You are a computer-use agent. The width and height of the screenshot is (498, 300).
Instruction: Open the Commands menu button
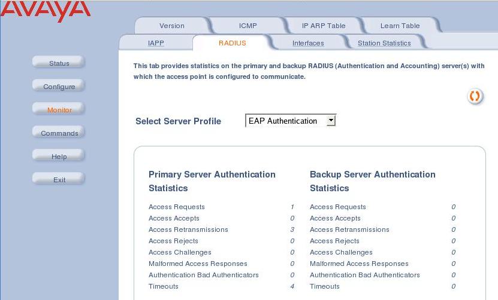59,133
